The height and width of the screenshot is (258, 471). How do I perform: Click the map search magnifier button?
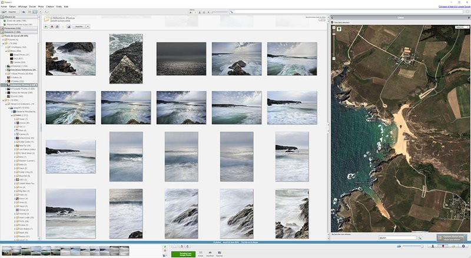[420, 237]
